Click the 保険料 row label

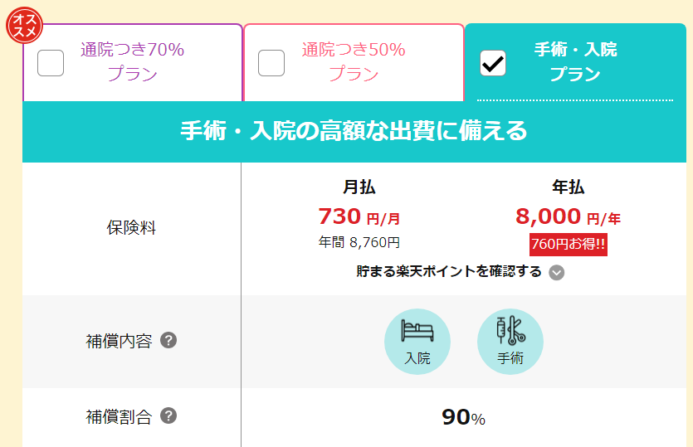(x=131, y=228)
